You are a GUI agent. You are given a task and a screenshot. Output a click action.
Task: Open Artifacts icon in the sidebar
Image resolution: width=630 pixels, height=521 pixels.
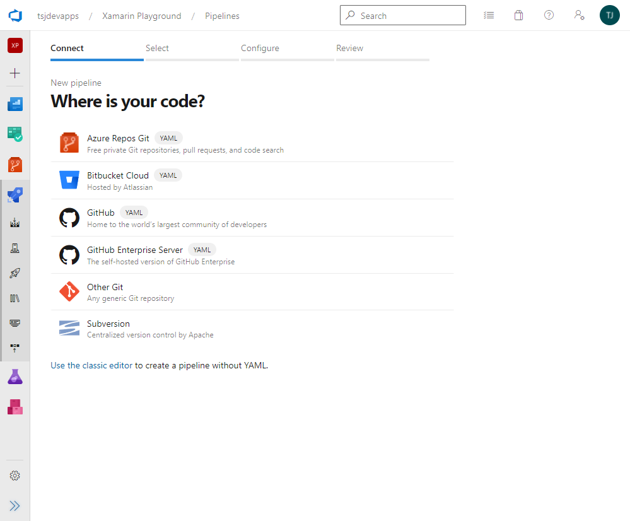pyautogui.click(x=15, y=407)
